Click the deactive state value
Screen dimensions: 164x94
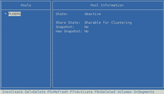[93, 14]
